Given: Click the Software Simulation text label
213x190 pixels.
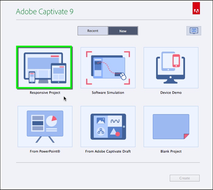Looking at the screenshot, I should tap(108, 93).
